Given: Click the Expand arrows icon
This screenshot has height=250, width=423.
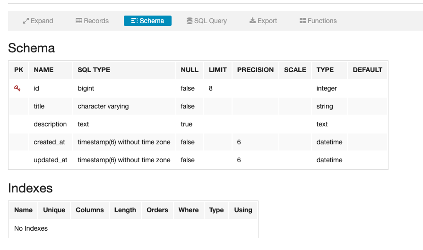Looking at the screenshot, I should coord(26,21).
